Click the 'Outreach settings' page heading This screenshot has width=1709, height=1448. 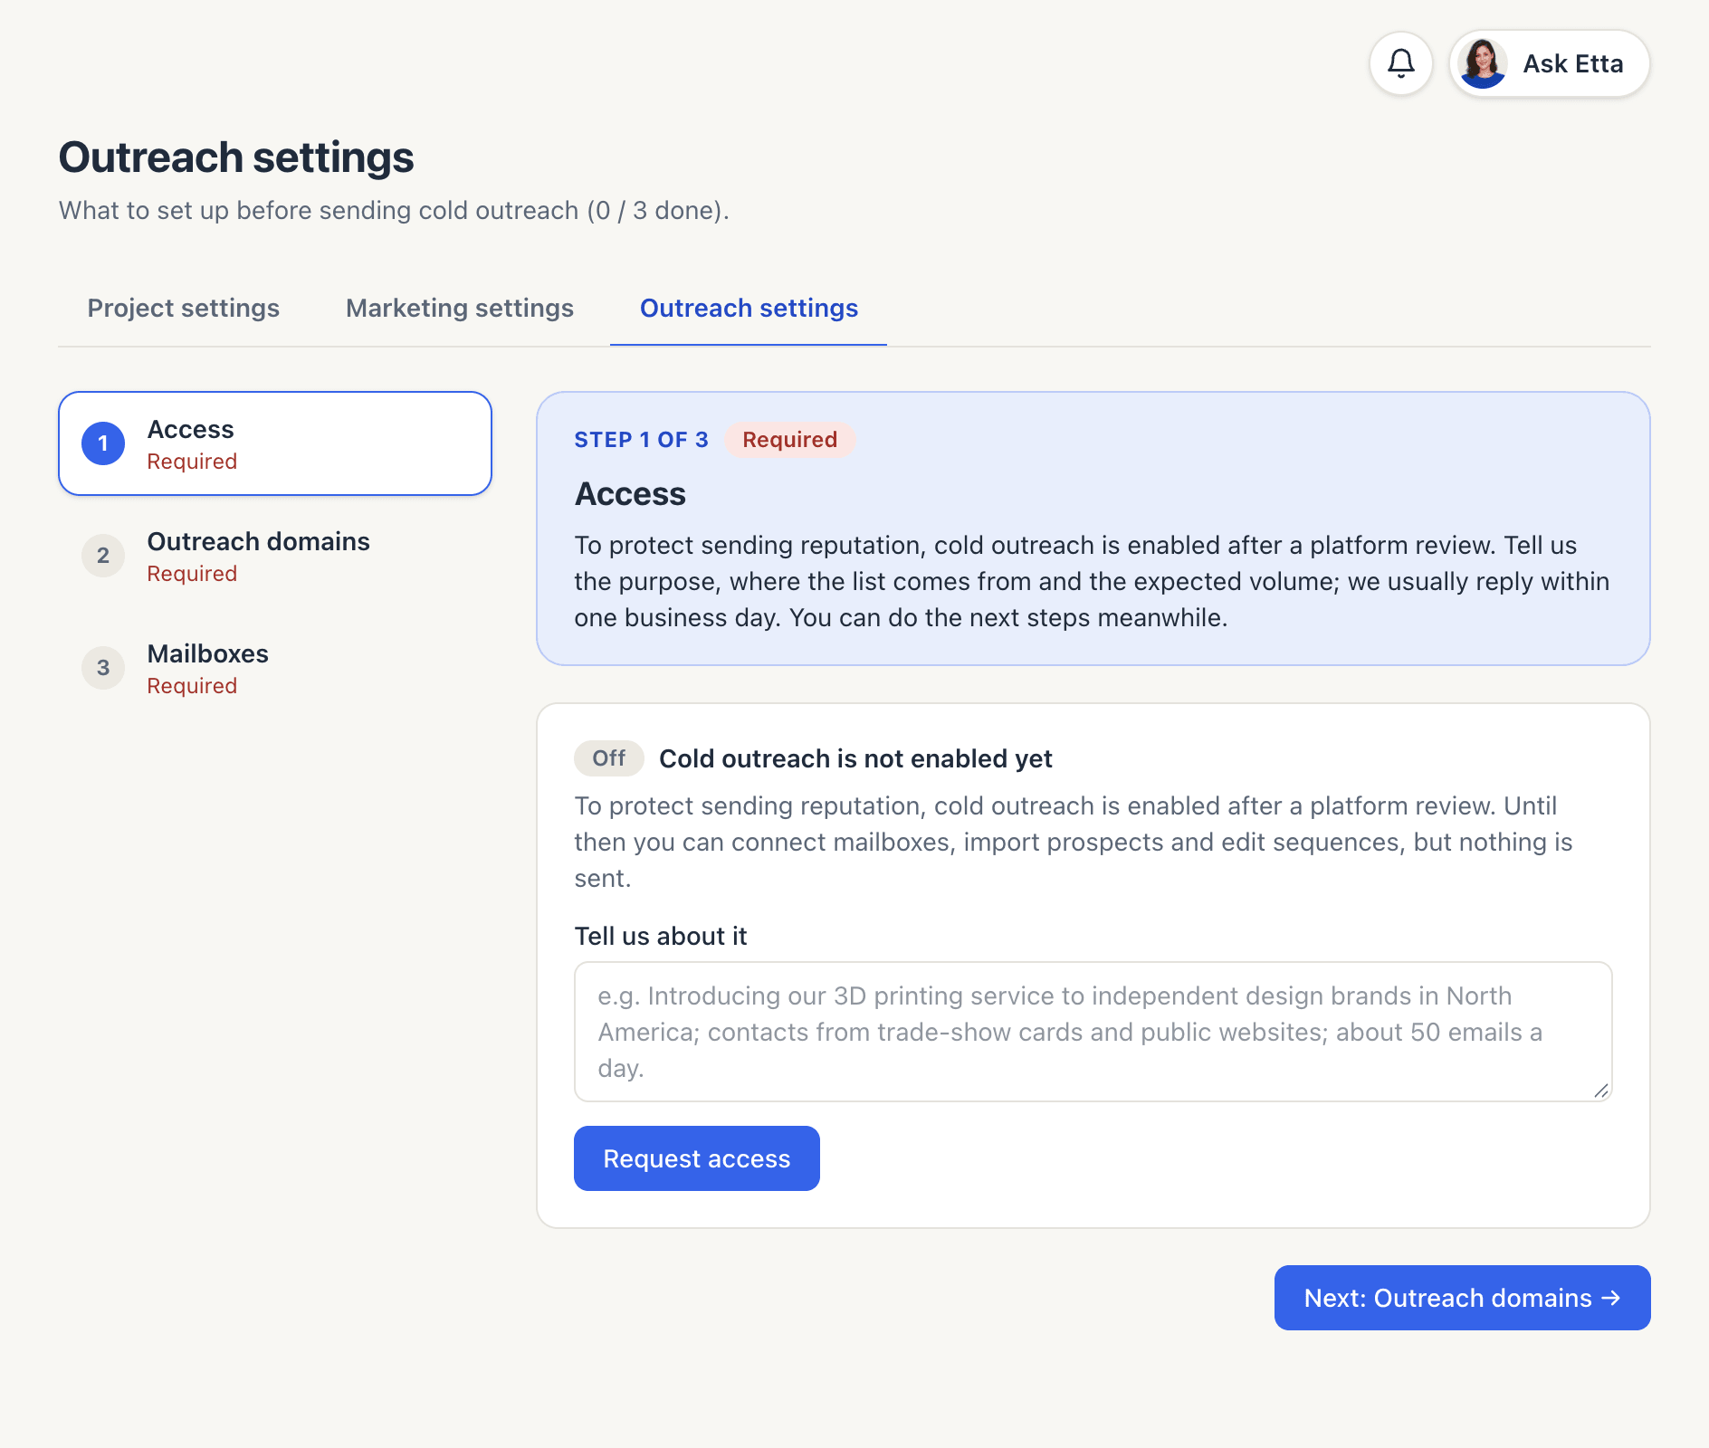click(236, 157)
